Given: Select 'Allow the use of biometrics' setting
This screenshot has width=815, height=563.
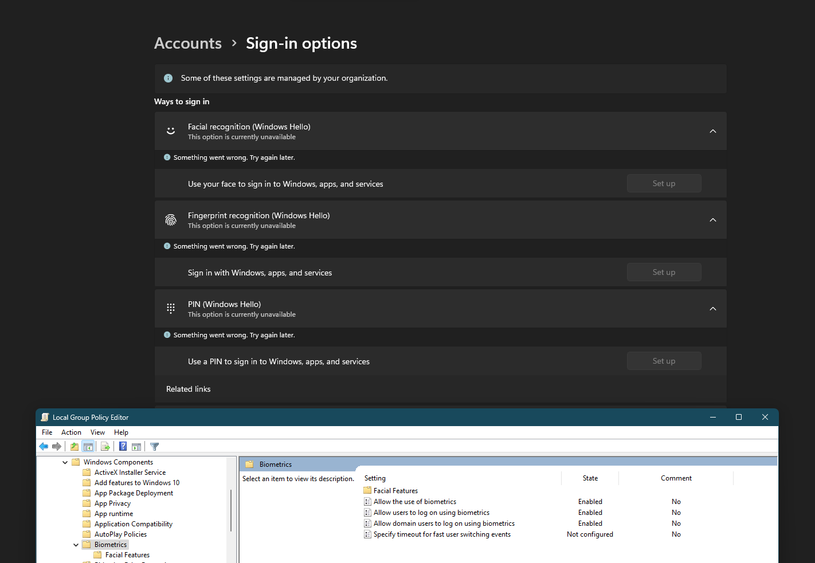Looking at the screenshot, I should pos(415,502).
